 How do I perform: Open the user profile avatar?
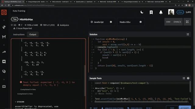click(171, 12)
